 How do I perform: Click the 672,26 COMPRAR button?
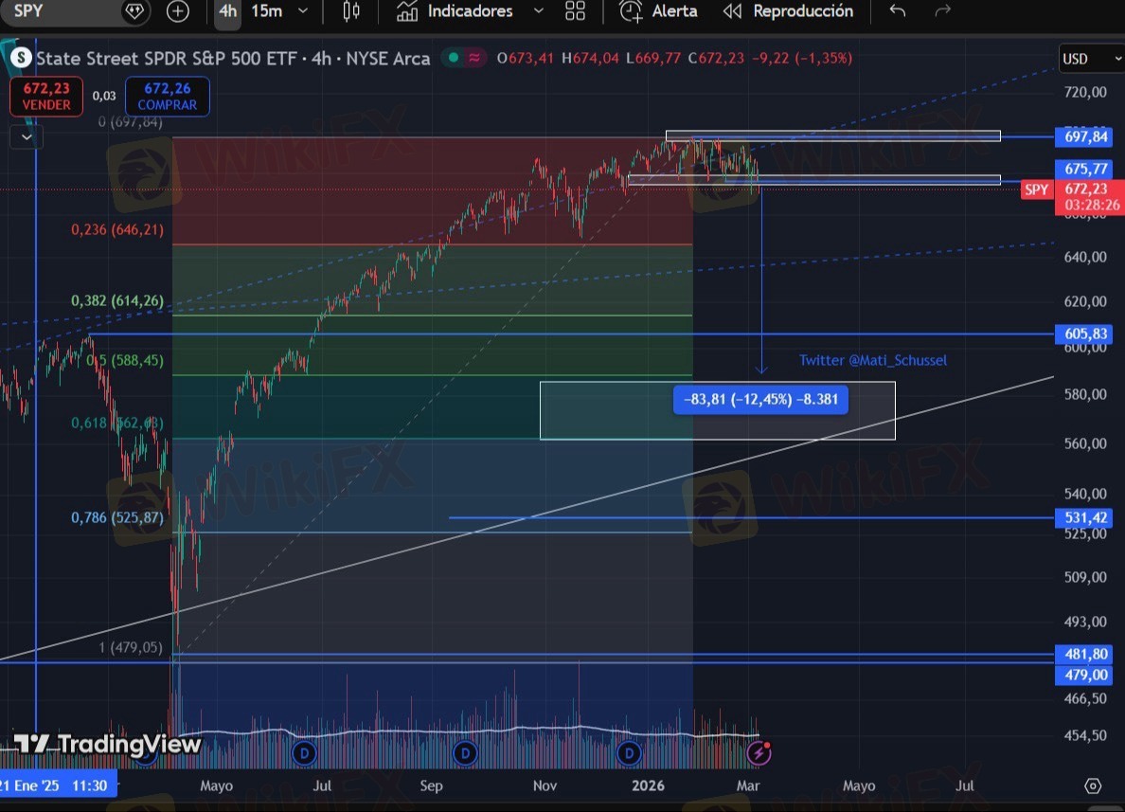[168, 97]
